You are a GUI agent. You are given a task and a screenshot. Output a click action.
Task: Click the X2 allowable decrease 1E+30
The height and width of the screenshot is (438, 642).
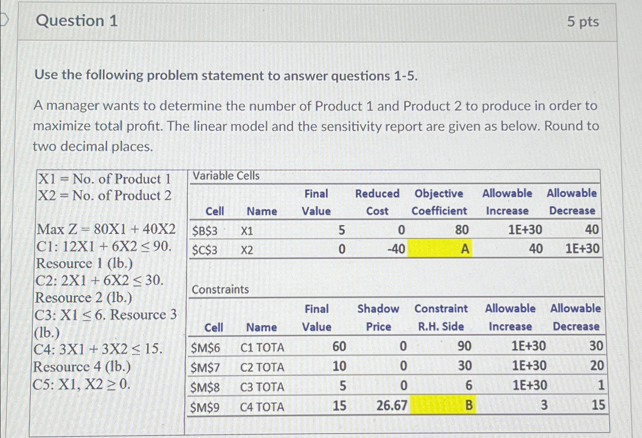click(x=582, y=248)
